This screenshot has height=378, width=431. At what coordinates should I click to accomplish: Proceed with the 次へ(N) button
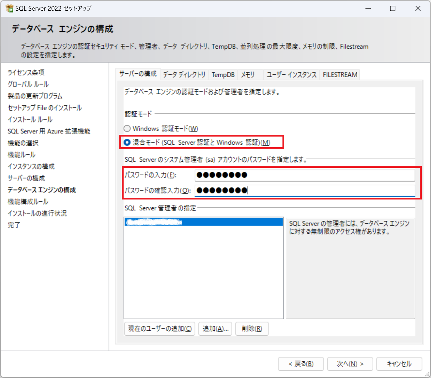click(x=350, y=364)
